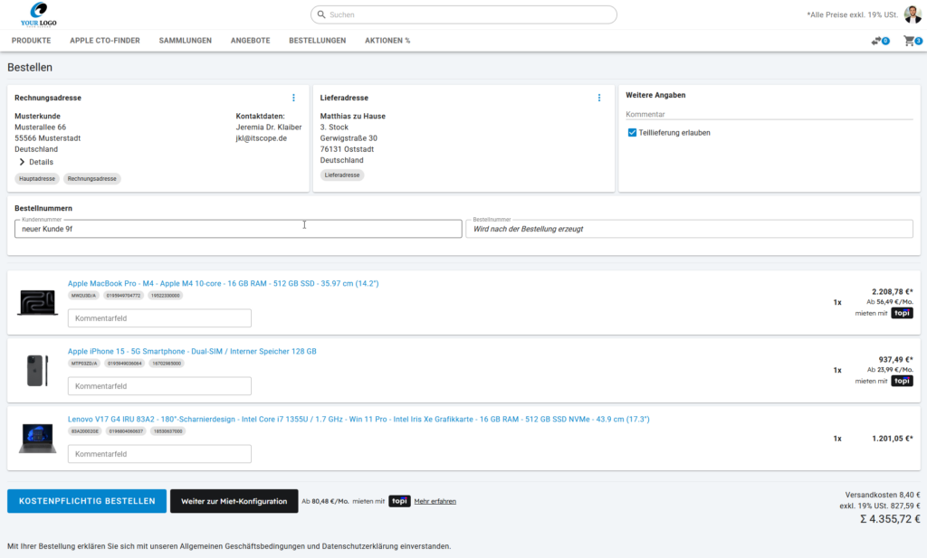Open the PRODUKTE menu
This screenshot has width=927, height=558.
(32, 41)
